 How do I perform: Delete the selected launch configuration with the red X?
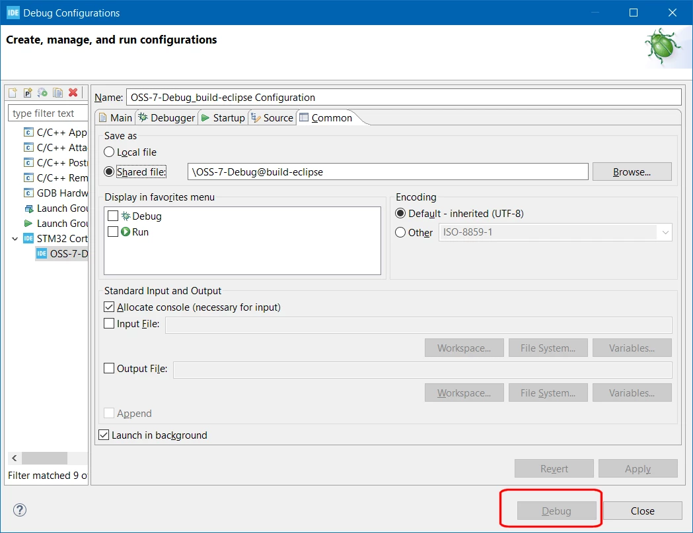pyautogui.click(x=73, y=92)
